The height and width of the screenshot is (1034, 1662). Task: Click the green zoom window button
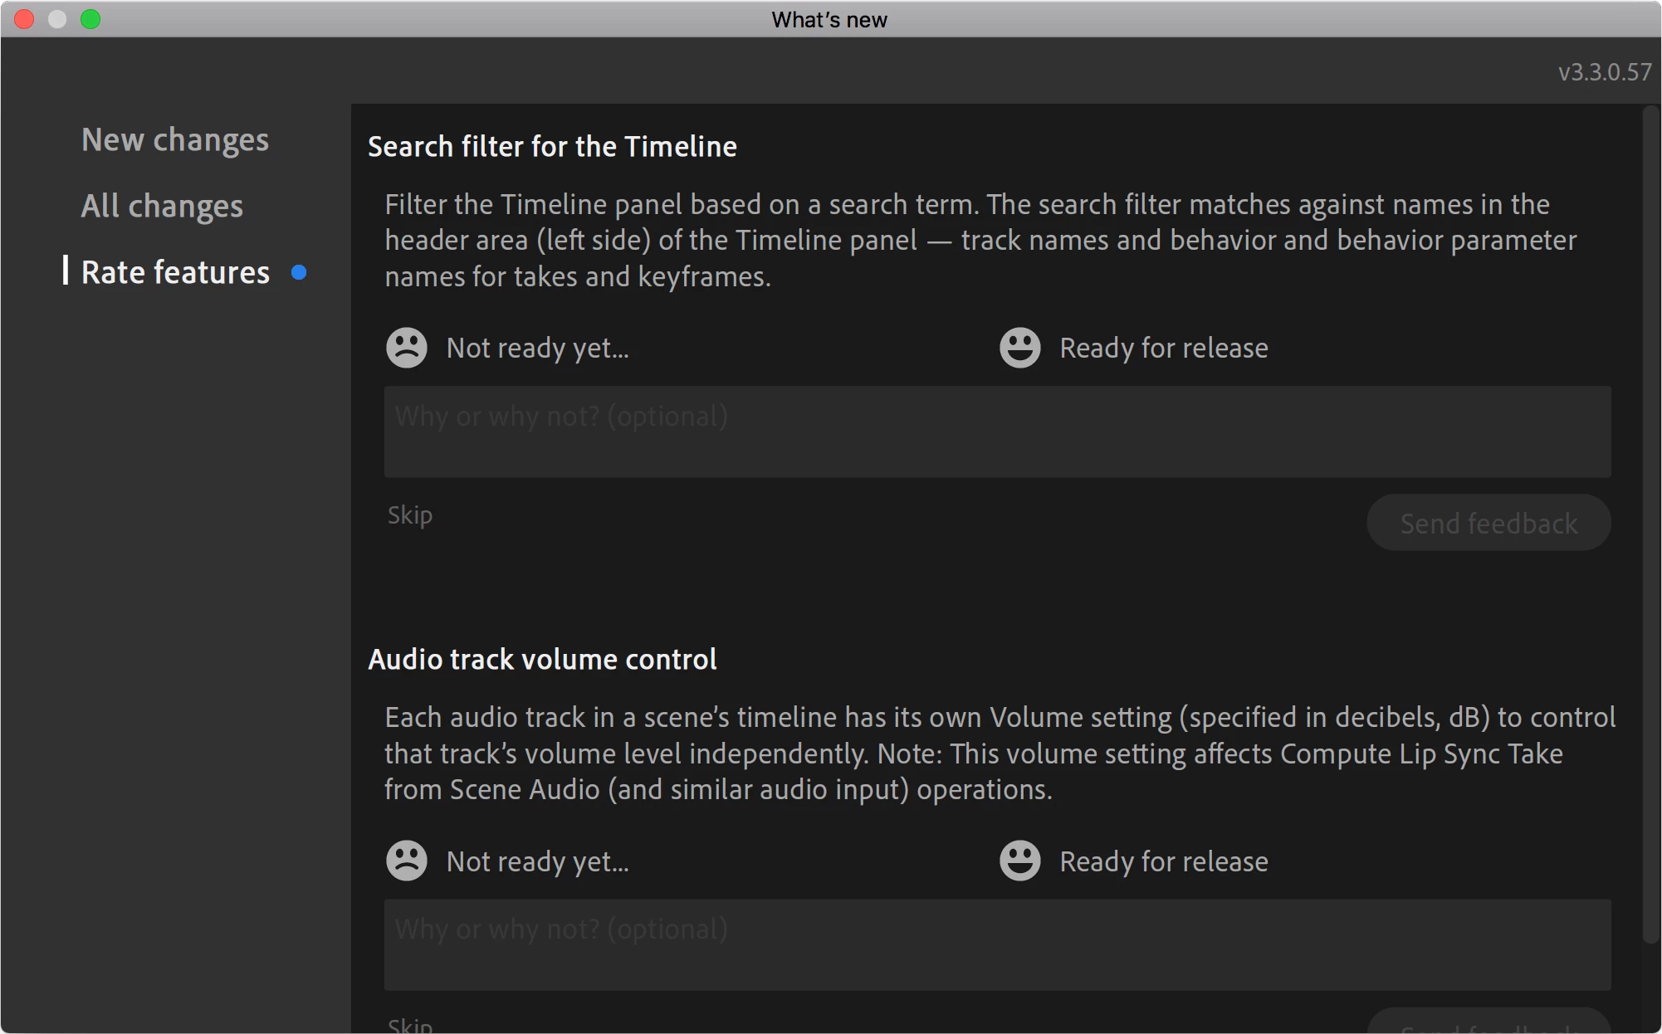point(90,19)
